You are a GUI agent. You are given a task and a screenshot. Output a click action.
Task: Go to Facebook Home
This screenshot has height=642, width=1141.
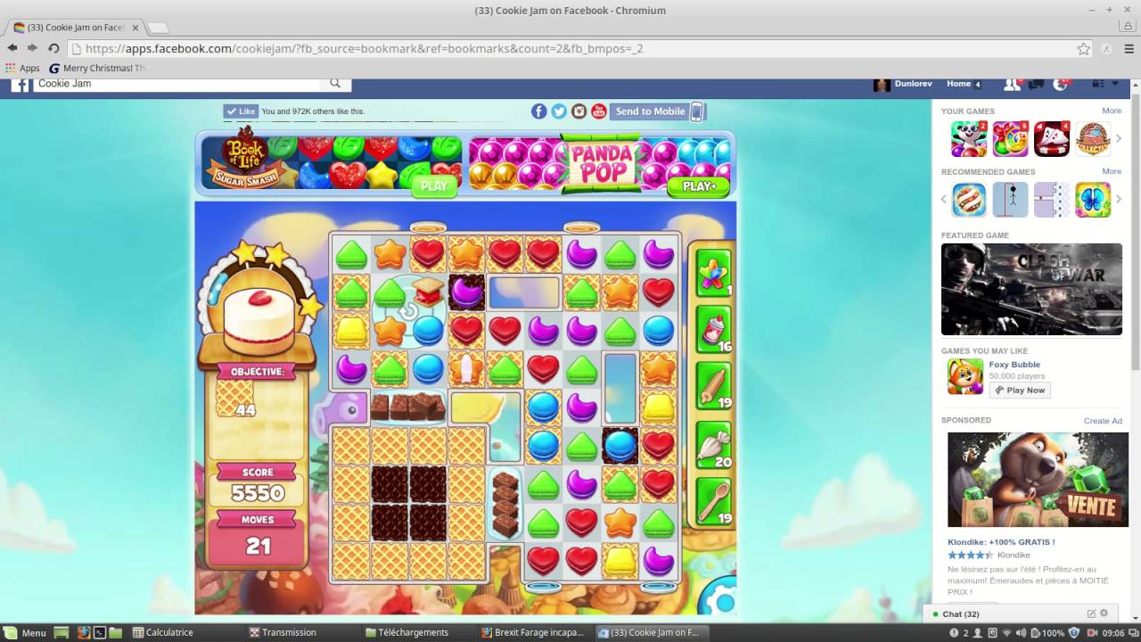(x=958, y=84)
